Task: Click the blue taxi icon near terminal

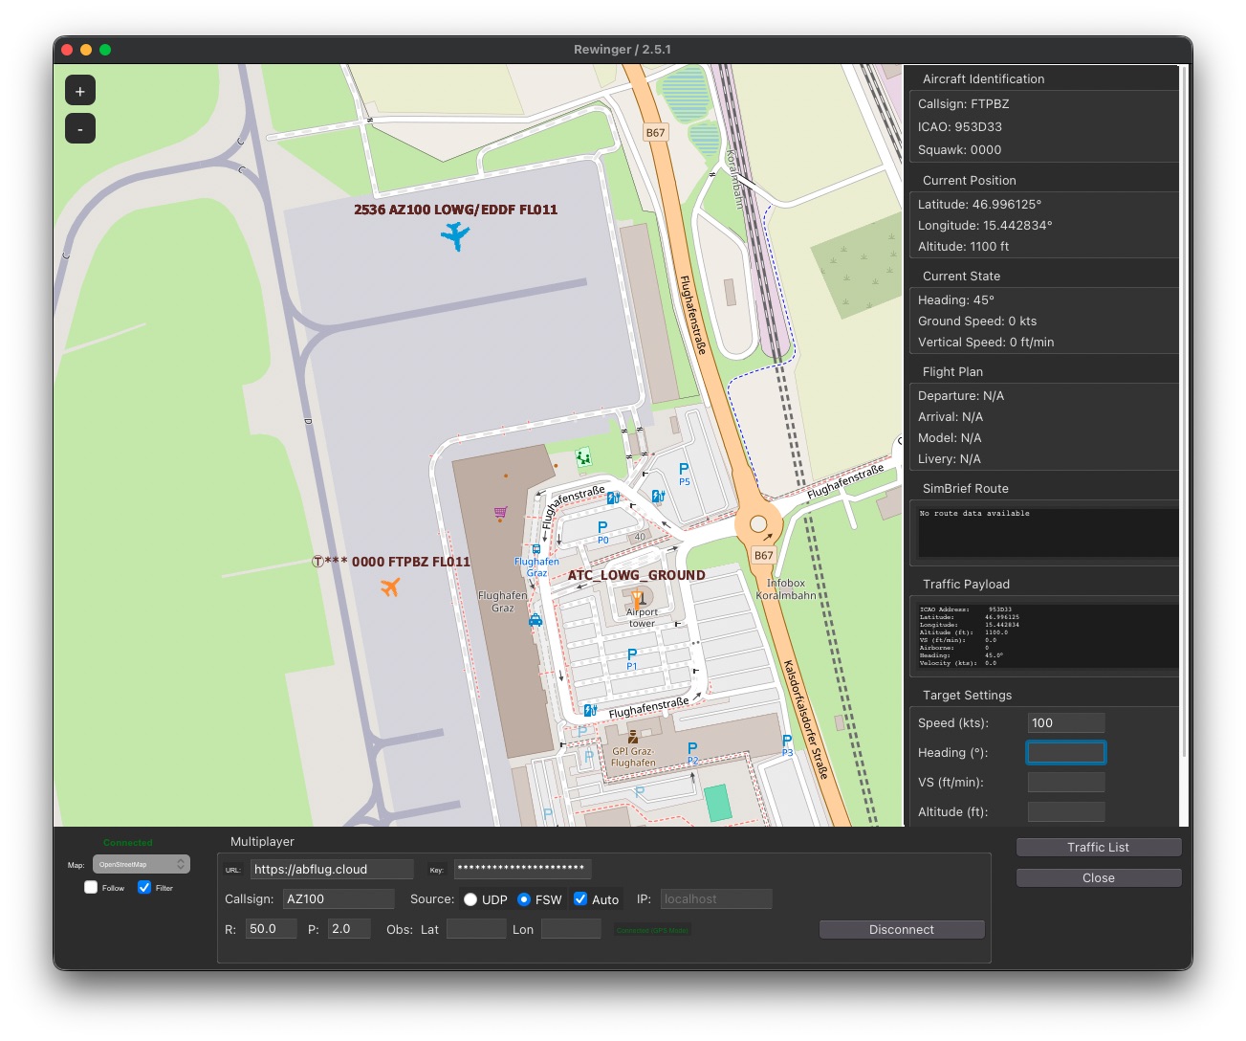Action: click(x=536, y=620)
